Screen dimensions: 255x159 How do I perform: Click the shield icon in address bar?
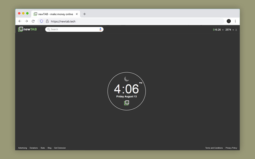(41, 21)
